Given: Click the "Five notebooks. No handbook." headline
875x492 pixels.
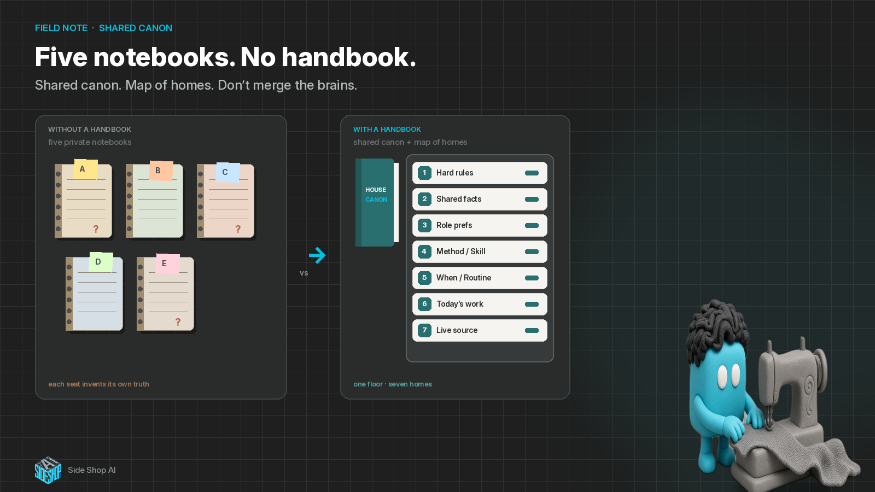Looking at the screenshot, I should (x=225, y=57).
